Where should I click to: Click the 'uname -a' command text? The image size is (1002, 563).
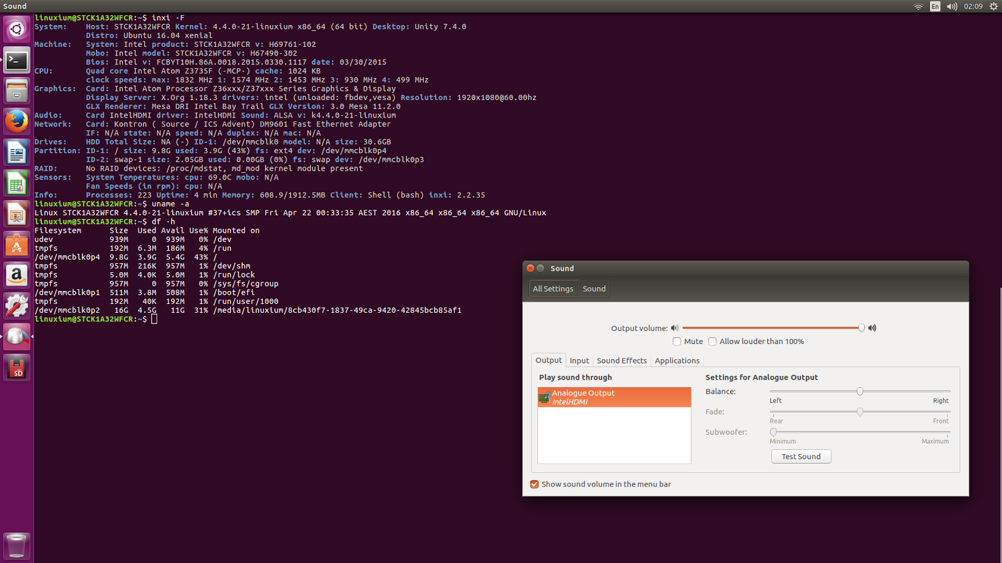170,204
